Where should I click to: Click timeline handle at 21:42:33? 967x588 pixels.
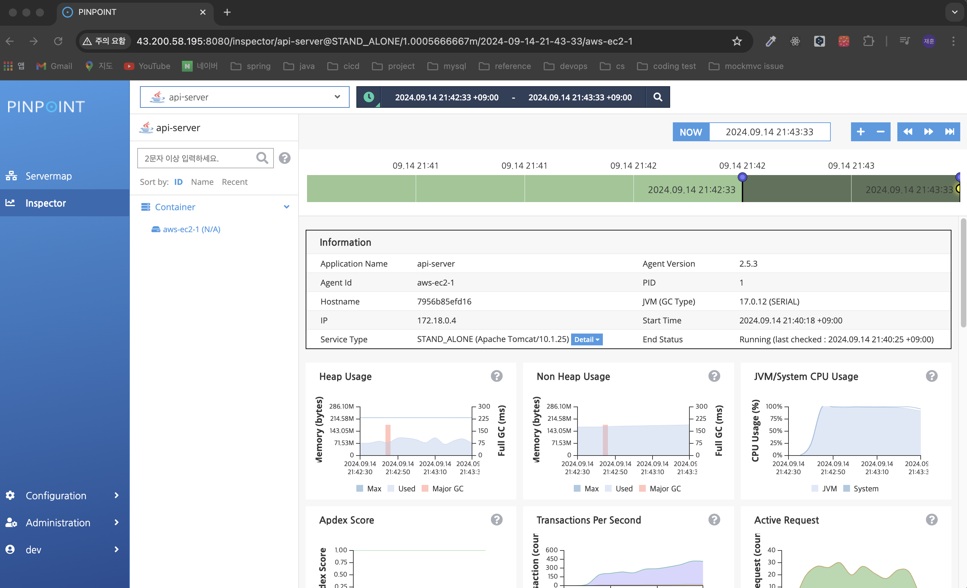click(742, 177)
